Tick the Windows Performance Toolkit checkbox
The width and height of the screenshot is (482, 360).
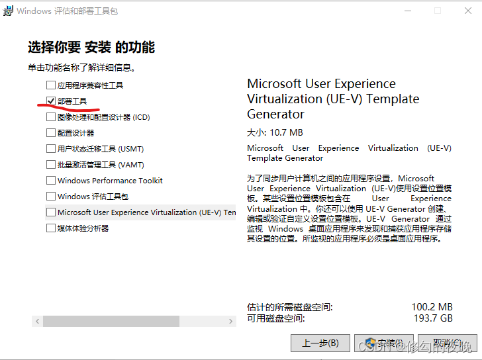click(51, 180)
